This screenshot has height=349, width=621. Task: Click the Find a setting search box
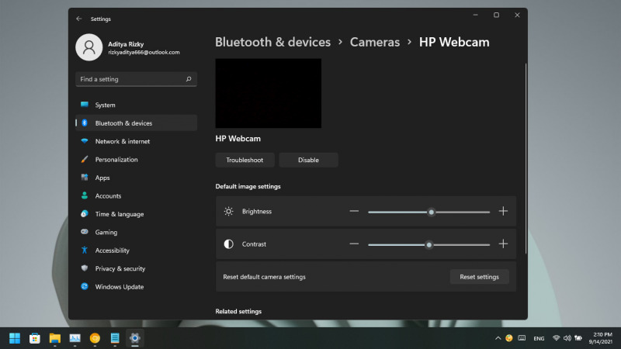coord(137,79)
